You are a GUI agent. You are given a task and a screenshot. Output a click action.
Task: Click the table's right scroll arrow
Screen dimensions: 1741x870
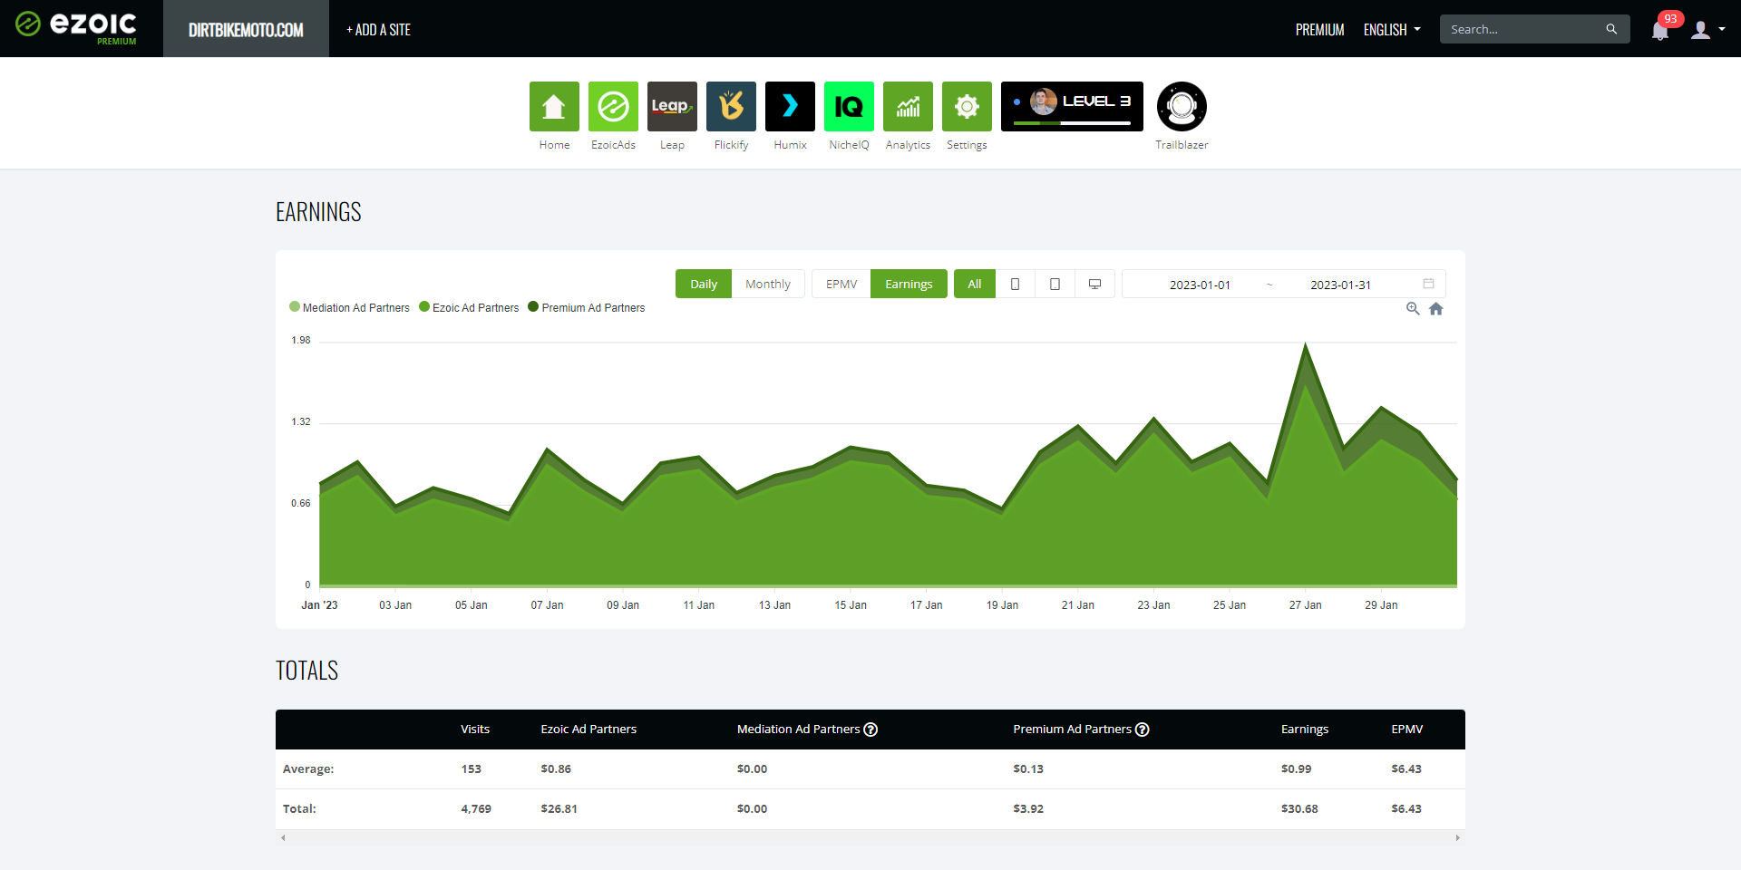pos(1458,837)
